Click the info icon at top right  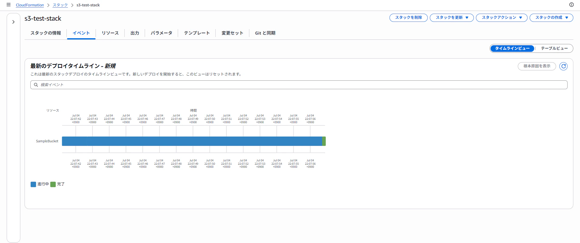(x=572, y=5)
